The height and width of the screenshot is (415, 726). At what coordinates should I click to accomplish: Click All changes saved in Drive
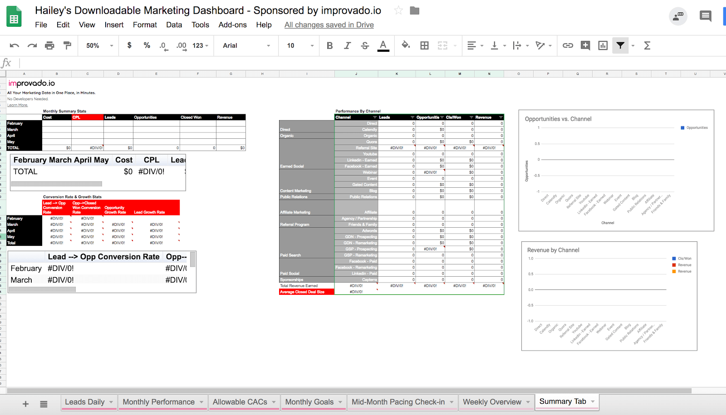329,25
